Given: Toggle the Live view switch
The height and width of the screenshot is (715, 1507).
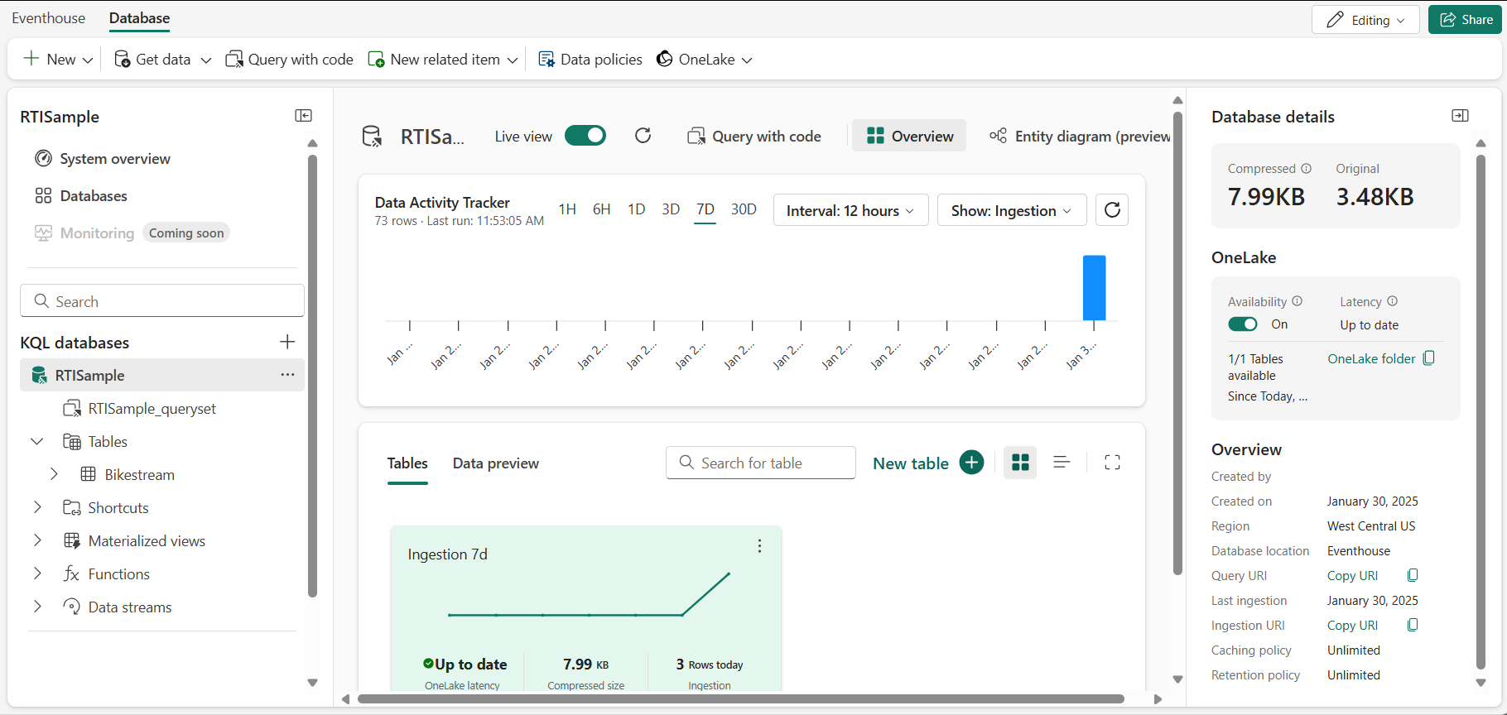Looking at the screenshot, I should 585,136.
